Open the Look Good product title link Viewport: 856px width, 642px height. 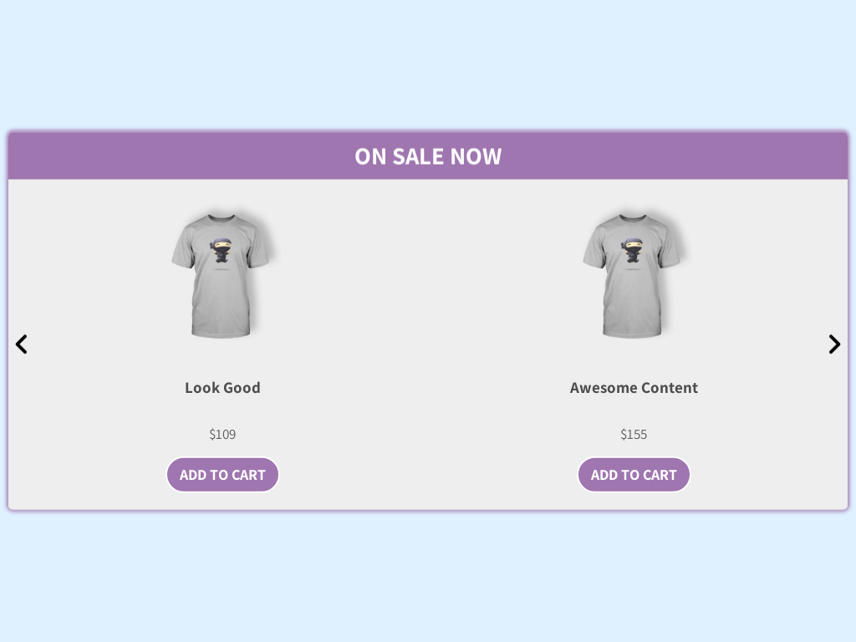point(222,388)
